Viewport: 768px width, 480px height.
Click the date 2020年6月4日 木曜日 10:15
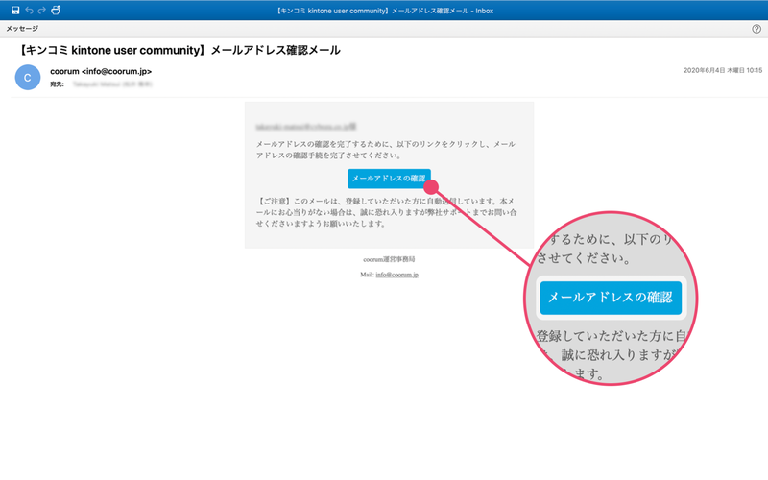[x=723, y=70]
